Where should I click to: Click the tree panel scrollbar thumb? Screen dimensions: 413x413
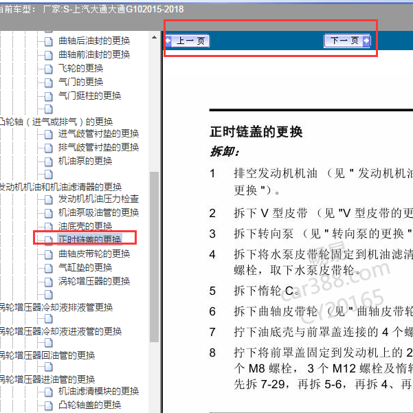[155, 257]
